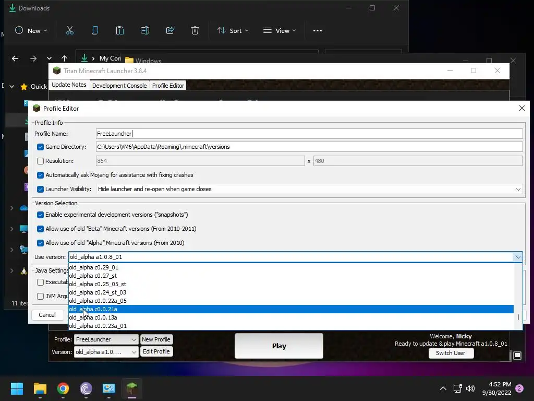
Task: Open the purple swirl app on taskbar
Action: click(x=86, y=388)
